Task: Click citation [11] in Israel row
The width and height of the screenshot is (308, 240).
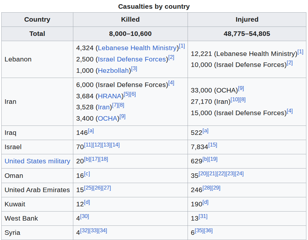Action: [88, 145]
